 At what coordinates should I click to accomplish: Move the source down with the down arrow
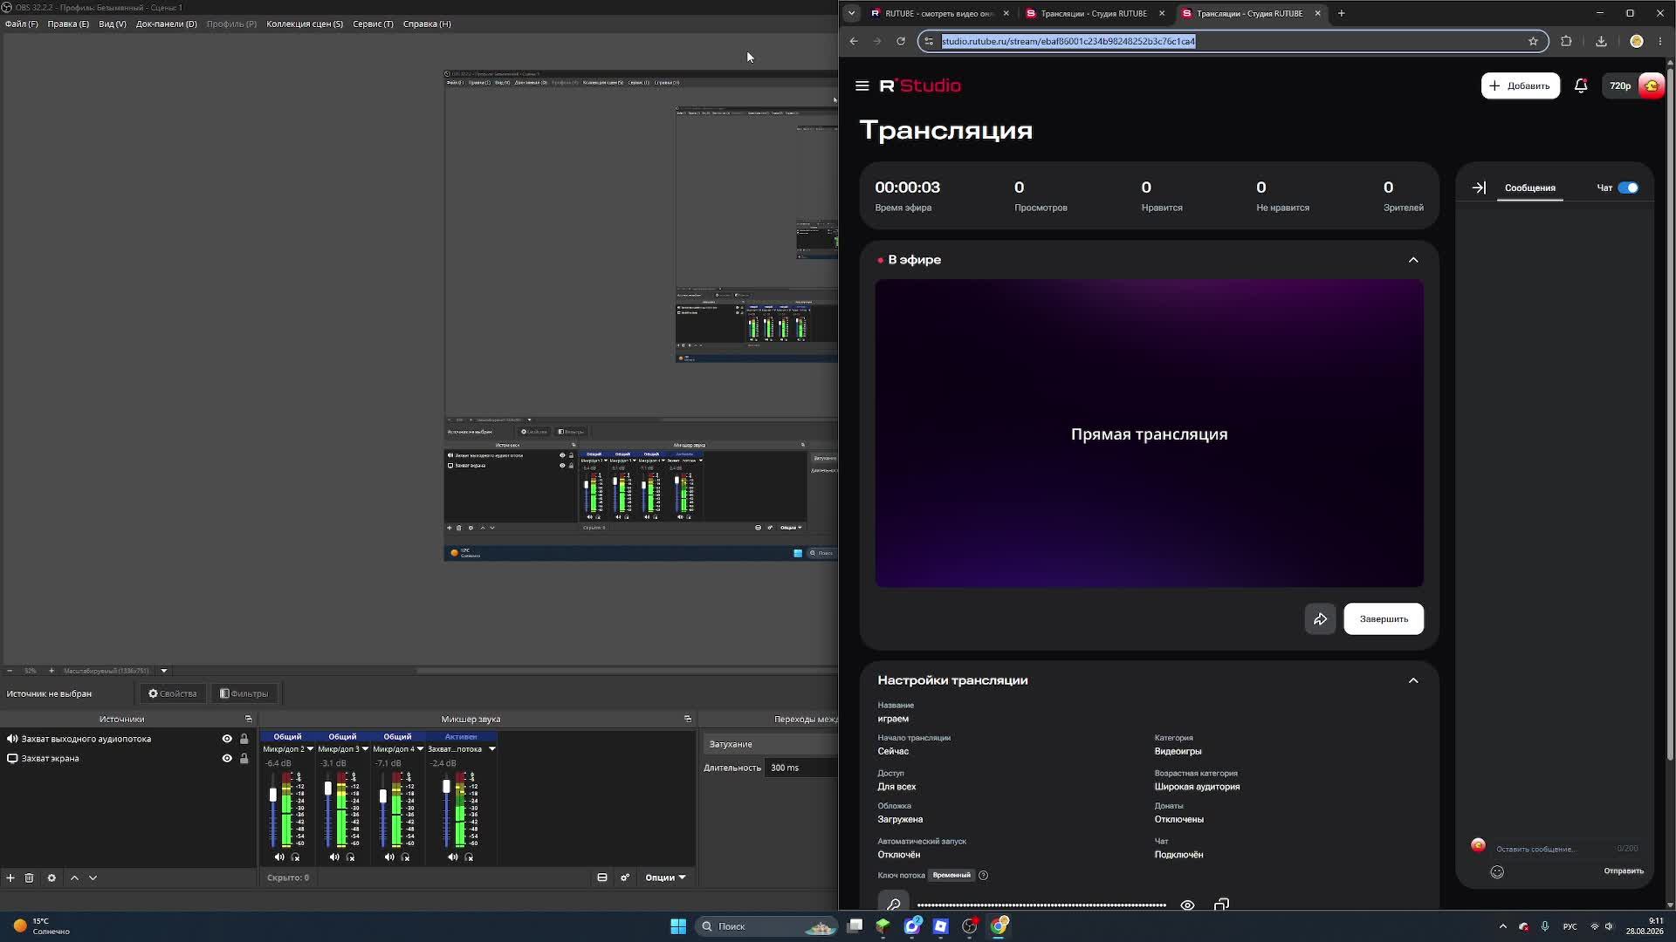[93, 877]
